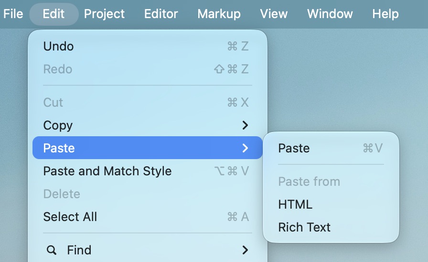The height and width of the screenshot is (262, 428).
Task: Click the magnifying glass Find icon
Action: (51, 250)
